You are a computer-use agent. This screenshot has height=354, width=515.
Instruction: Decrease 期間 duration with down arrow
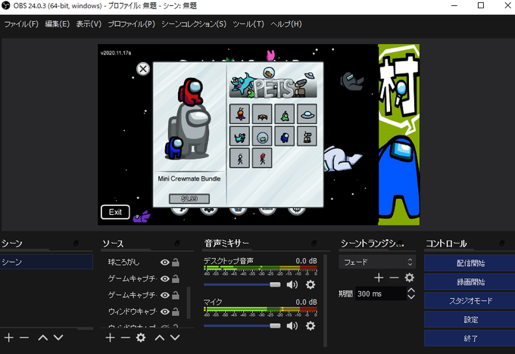(411, 297)
